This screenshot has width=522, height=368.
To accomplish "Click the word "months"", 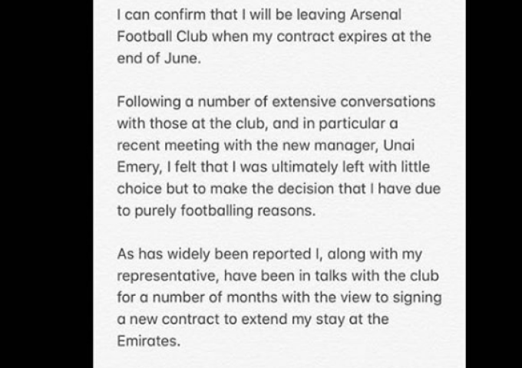I will [252, 297].
